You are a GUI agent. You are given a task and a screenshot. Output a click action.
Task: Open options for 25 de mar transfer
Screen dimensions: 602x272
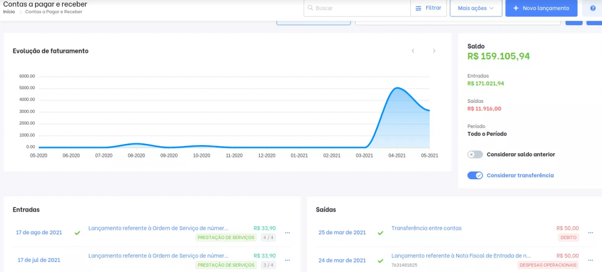(x=590, y=233)
